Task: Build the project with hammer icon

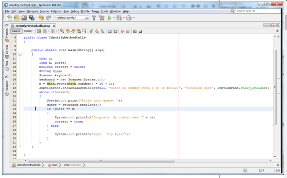Action: click(94, 18)
